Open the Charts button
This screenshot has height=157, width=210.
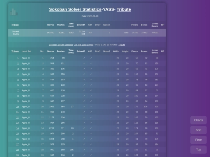click(198, 120)
